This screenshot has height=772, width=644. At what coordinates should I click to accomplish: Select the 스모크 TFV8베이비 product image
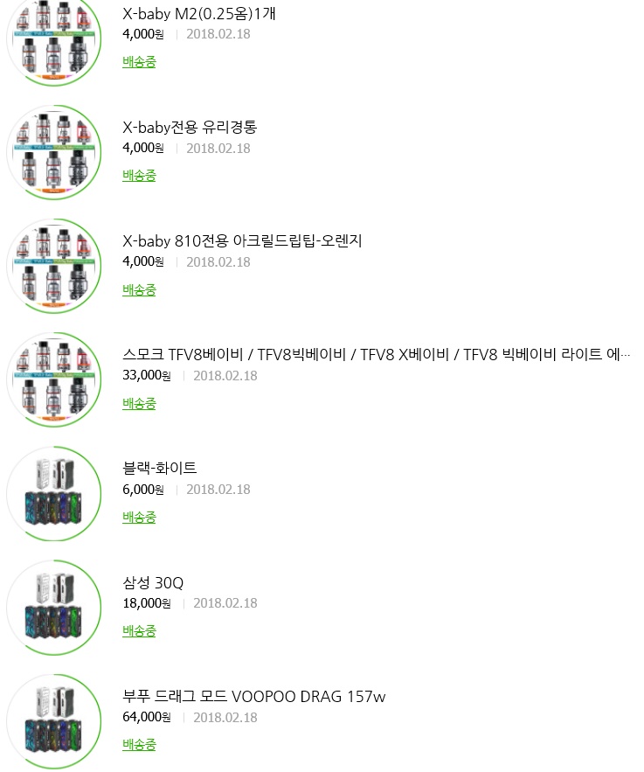point(54,380)
